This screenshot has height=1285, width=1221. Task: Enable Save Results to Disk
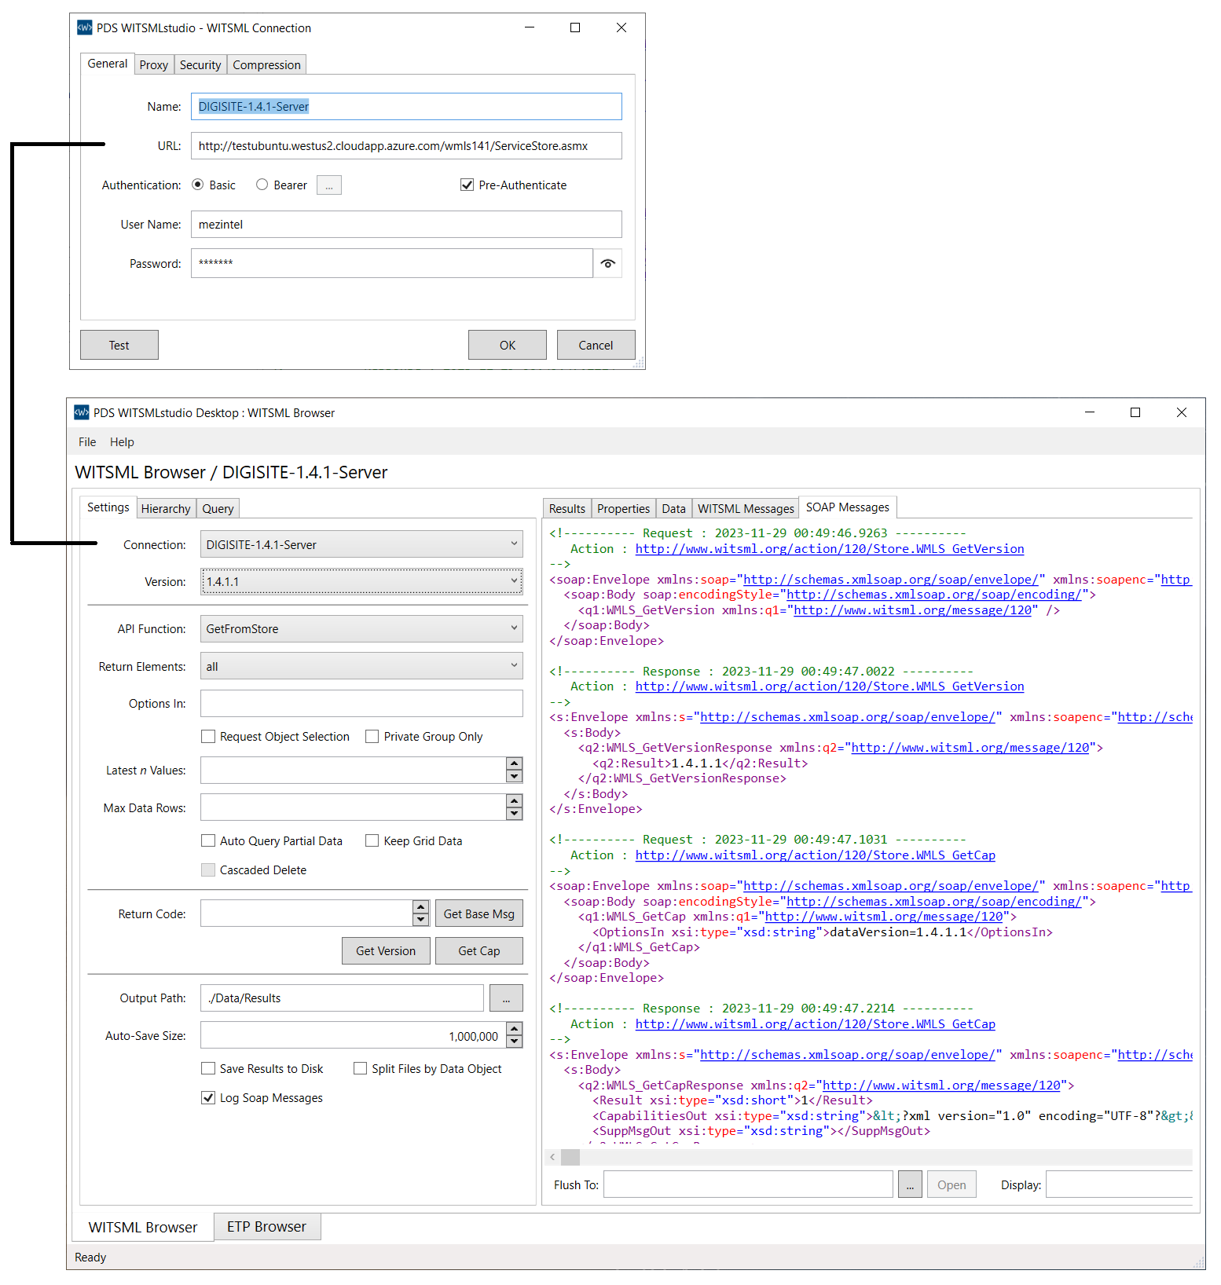(208, 1069)
